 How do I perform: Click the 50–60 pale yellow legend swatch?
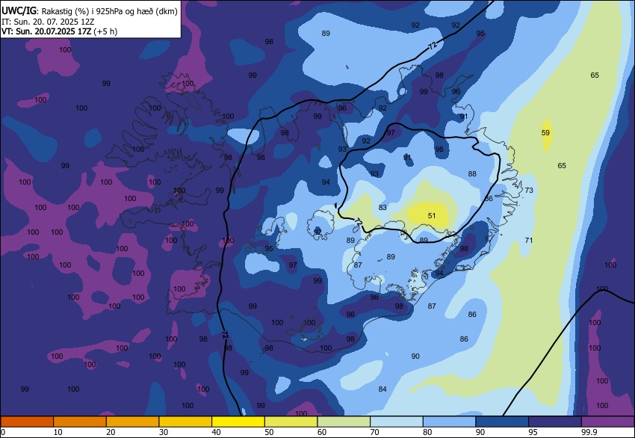(291, 422)
